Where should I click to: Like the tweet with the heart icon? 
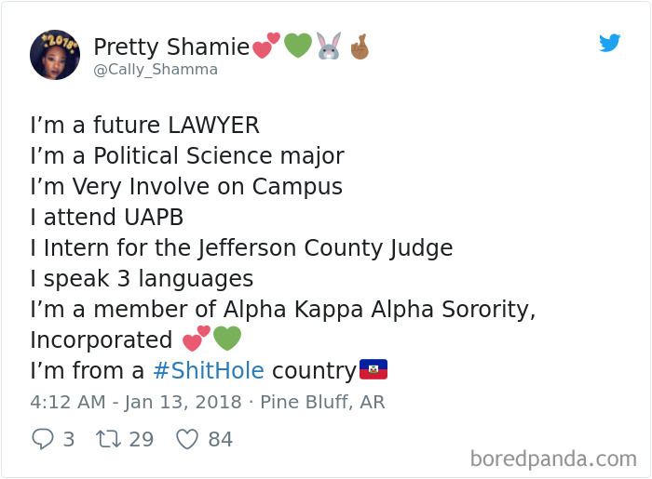click(x=187, y=439)
